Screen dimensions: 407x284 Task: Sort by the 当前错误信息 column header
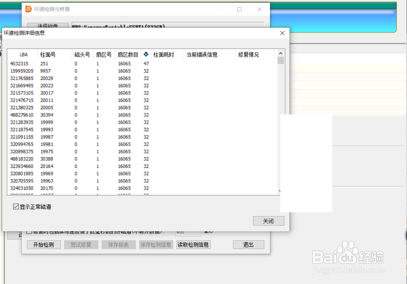(210, 55)
